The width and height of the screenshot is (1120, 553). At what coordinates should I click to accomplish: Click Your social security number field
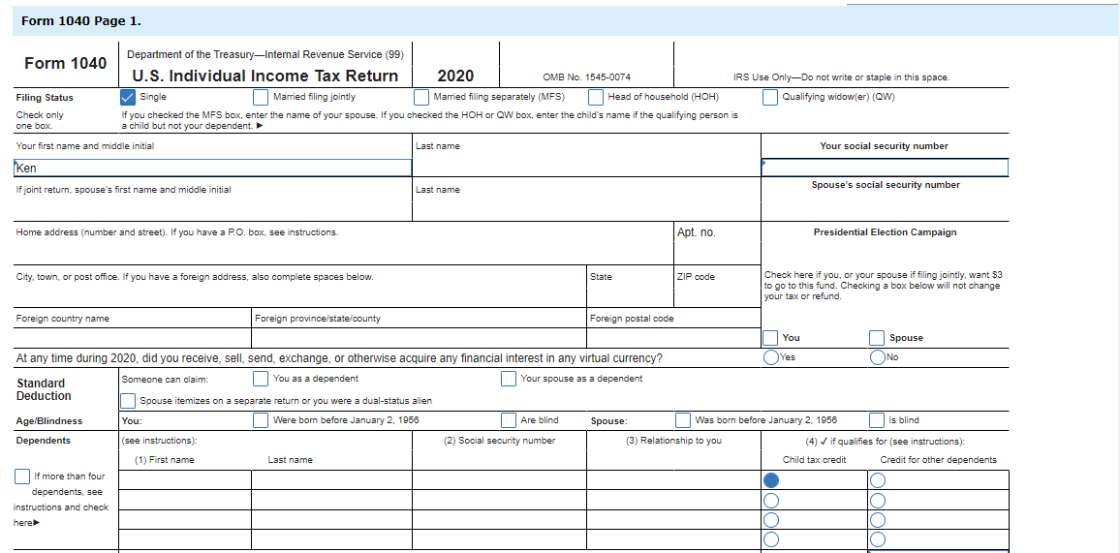tap(885, 168)
